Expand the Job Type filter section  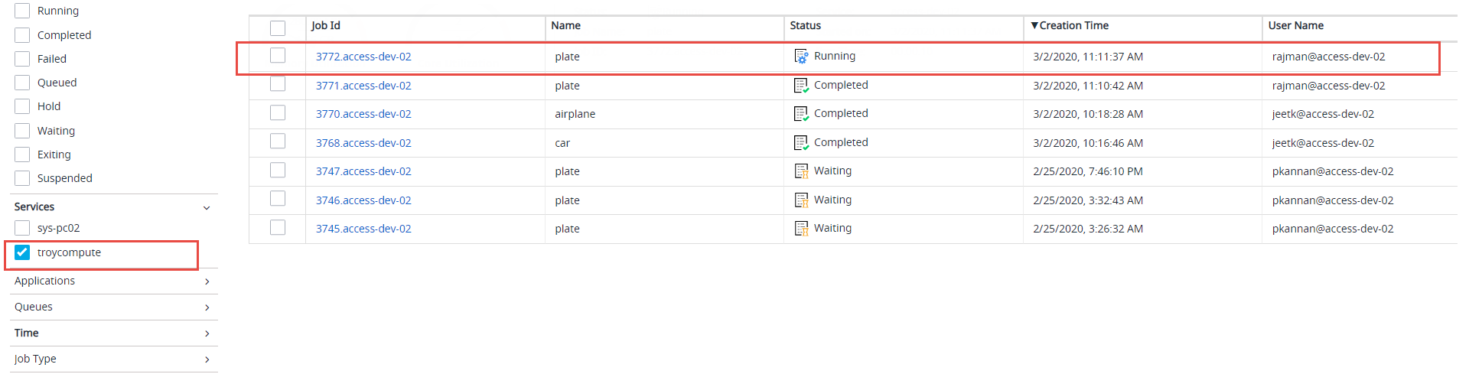(207, 359)
